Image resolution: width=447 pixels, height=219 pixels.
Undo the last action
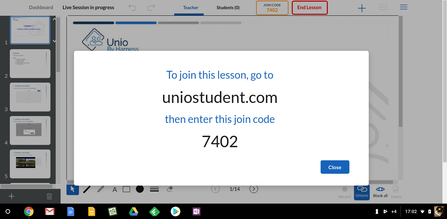132,7
